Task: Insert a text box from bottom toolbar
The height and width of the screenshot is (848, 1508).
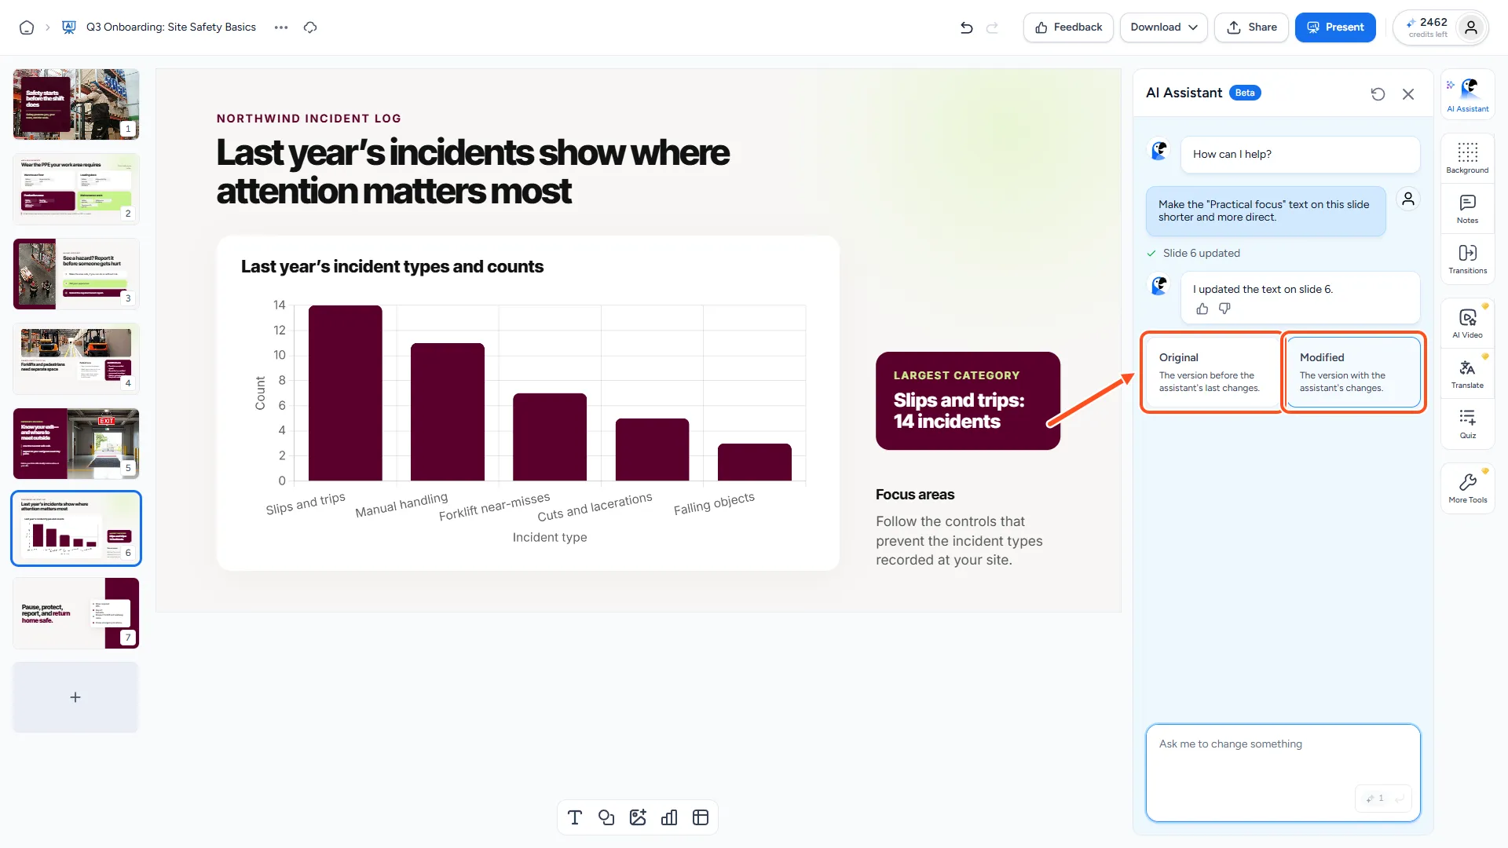Action: (x=575, y=817)
